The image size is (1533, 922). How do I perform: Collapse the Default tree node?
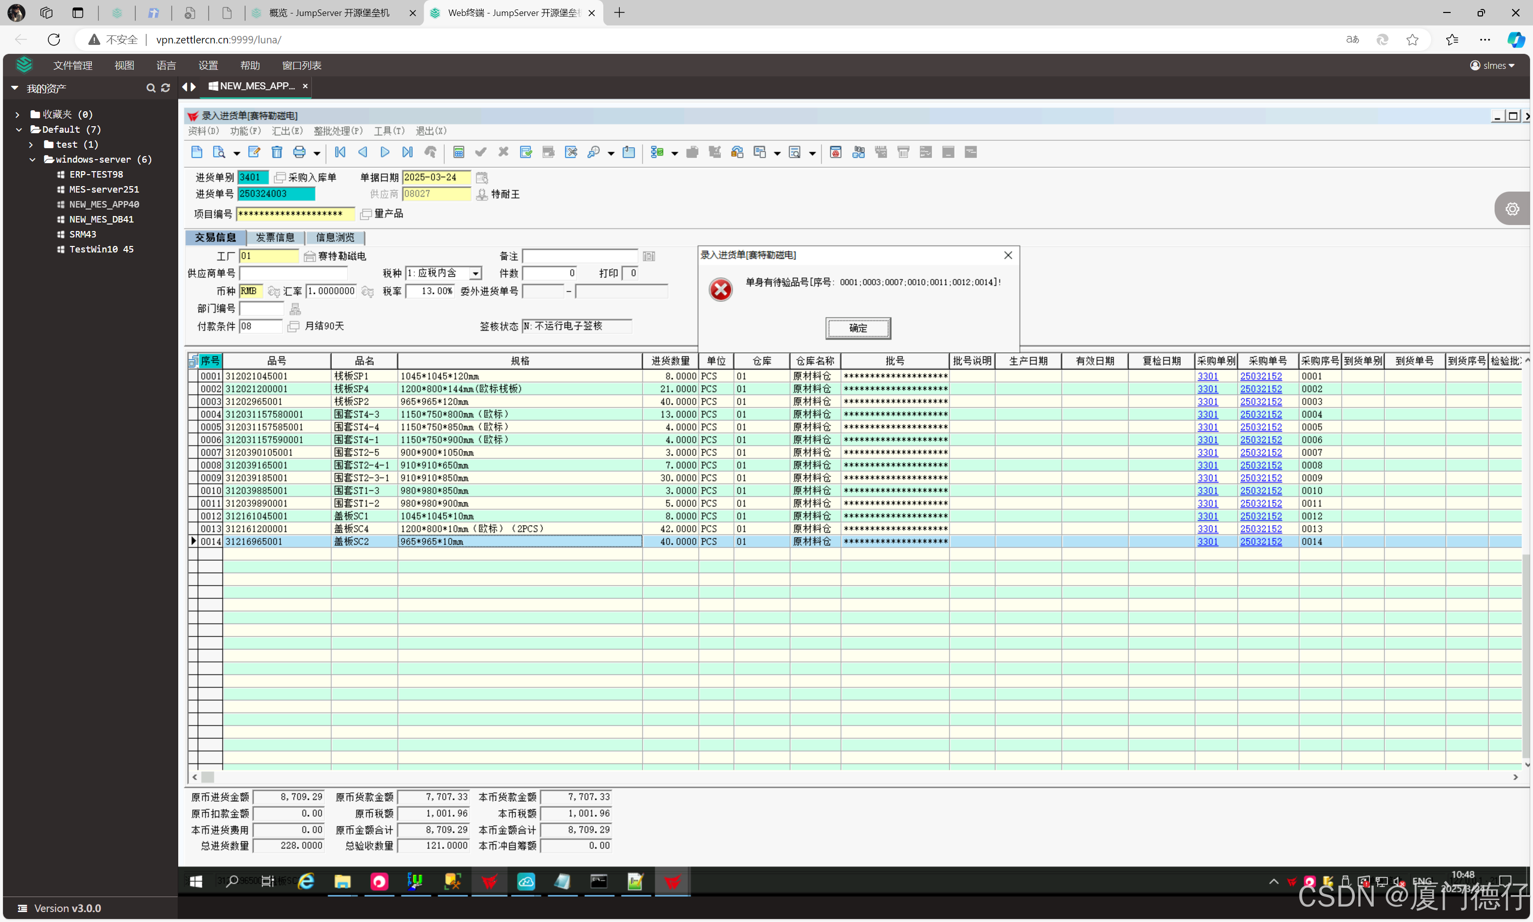coord(18,129)
